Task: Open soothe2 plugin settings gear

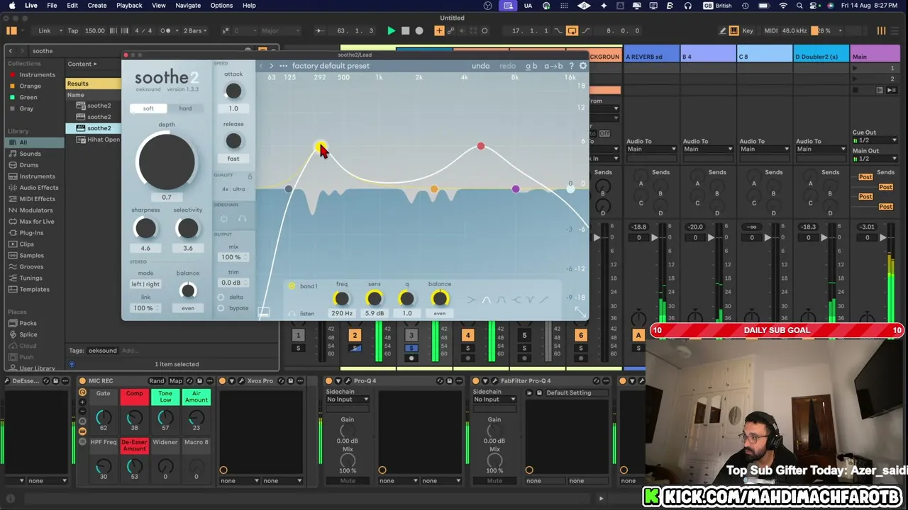Action: [x=583, y=66]
